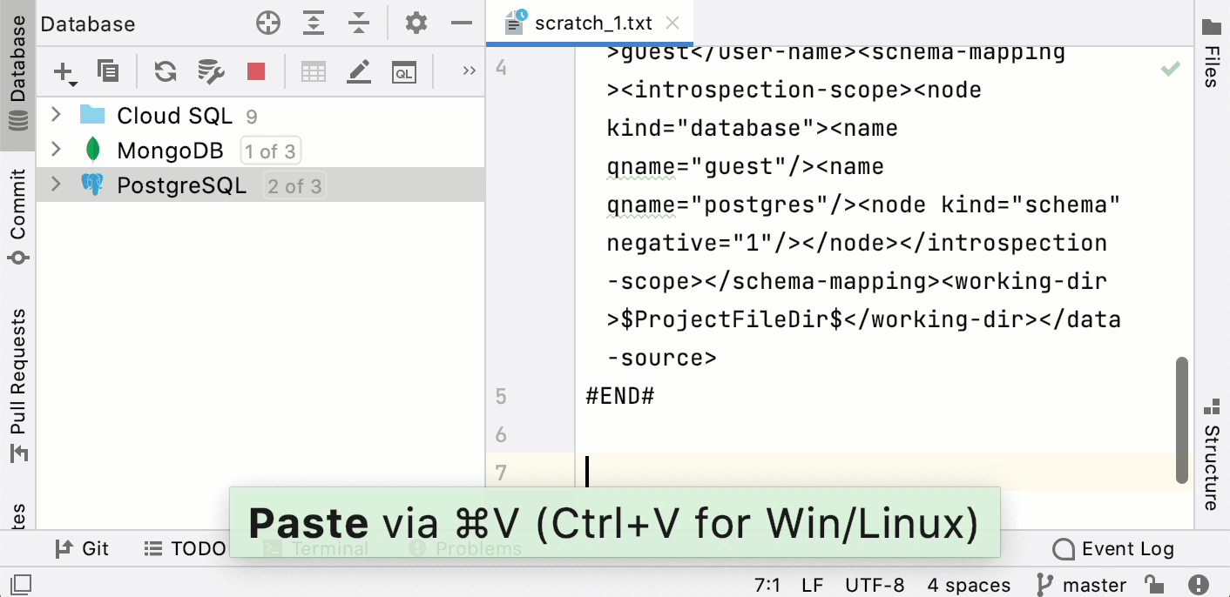Open a Query Console with the QL icon
Viewport: 1230px width, 597px height.
[x=402, y=72]
